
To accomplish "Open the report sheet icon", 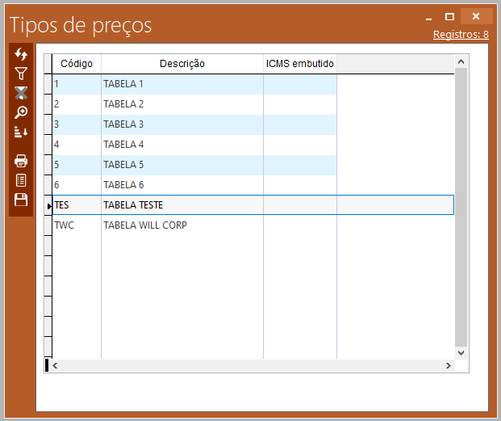I will (x=21, y=180).
